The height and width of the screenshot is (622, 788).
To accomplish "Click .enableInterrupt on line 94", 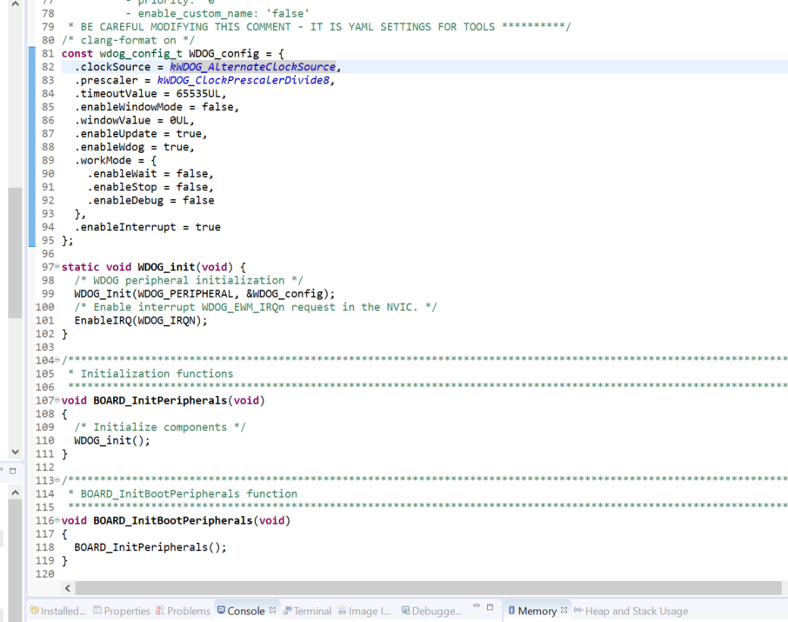I will 124,227.
